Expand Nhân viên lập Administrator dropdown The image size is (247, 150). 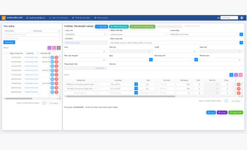138,34
